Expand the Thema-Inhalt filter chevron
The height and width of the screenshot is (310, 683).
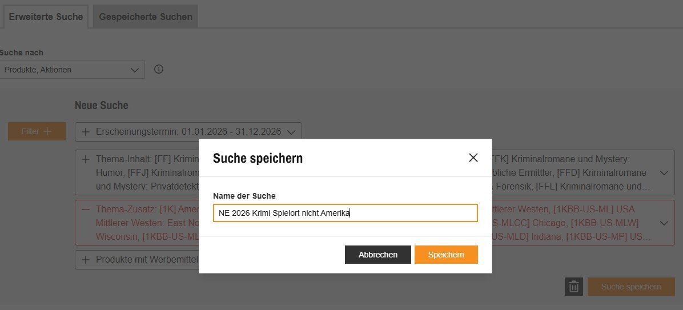[664, 172]
